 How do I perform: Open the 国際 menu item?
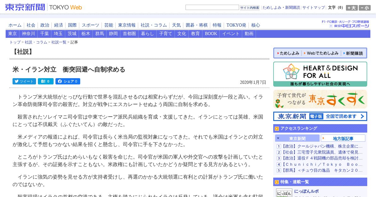(72, 25)
